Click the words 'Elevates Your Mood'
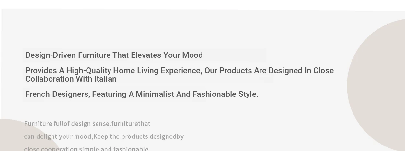Screen dimensions: 405x151 [x=167, y=55]
